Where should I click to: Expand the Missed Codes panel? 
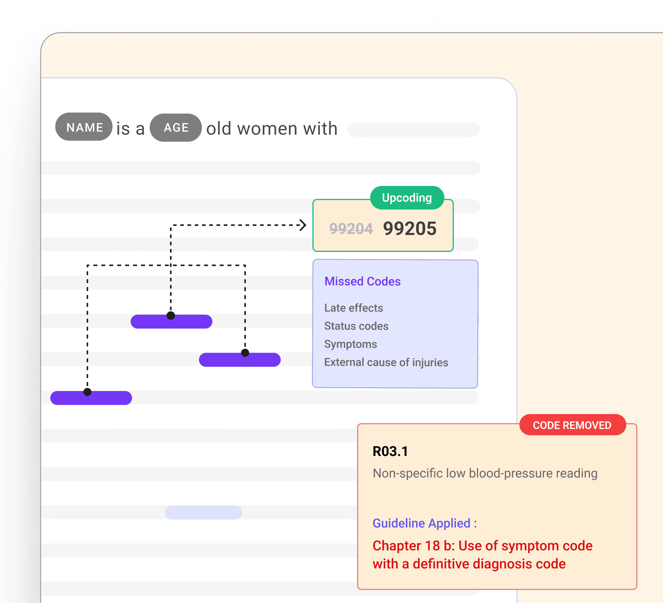pyautogui.click(x=362, y=281)
